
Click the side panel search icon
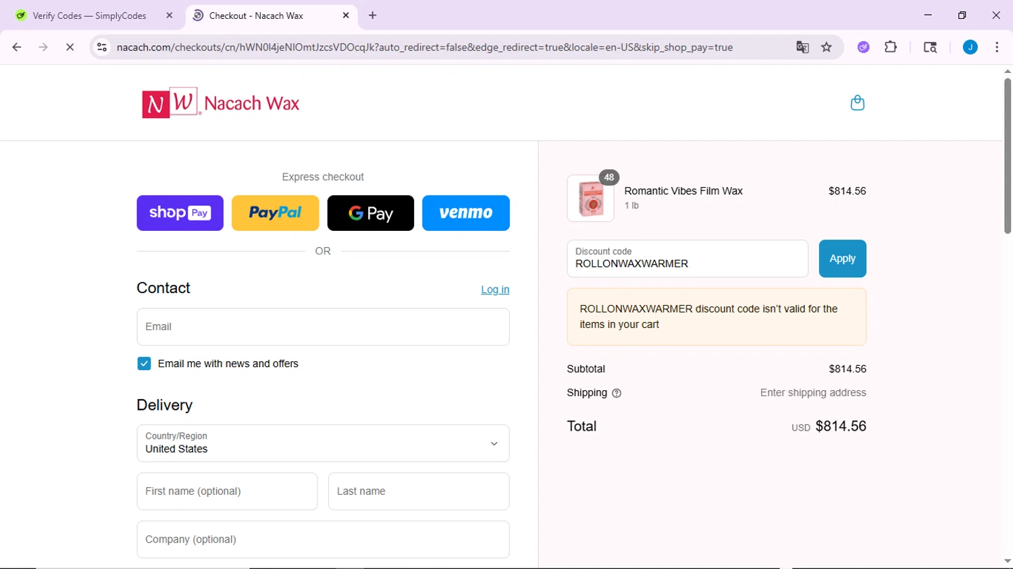[x=930, y=47]
